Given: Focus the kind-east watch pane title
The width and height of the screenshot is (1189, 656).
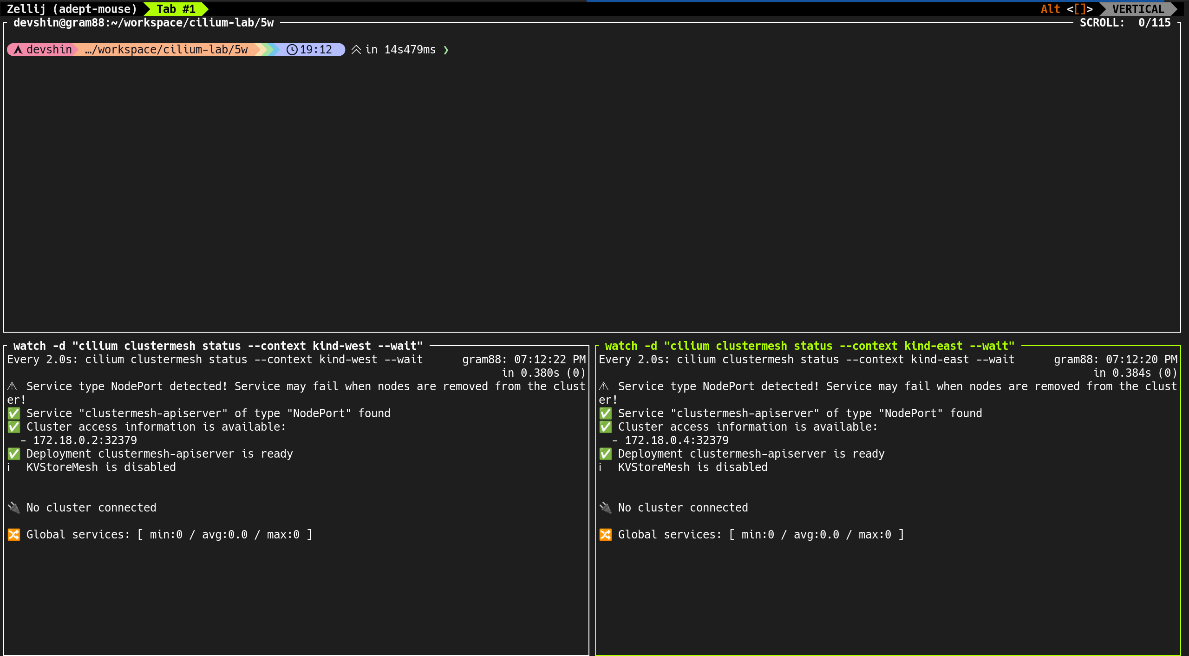Looking at the screenshot, I should (810, 346).
